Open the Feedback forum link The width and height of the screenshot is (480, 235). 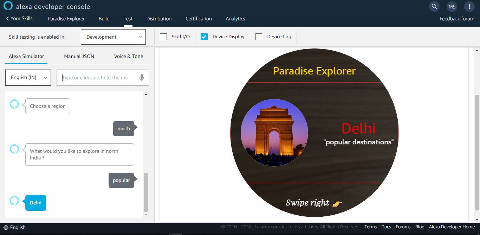pos(457,19)
